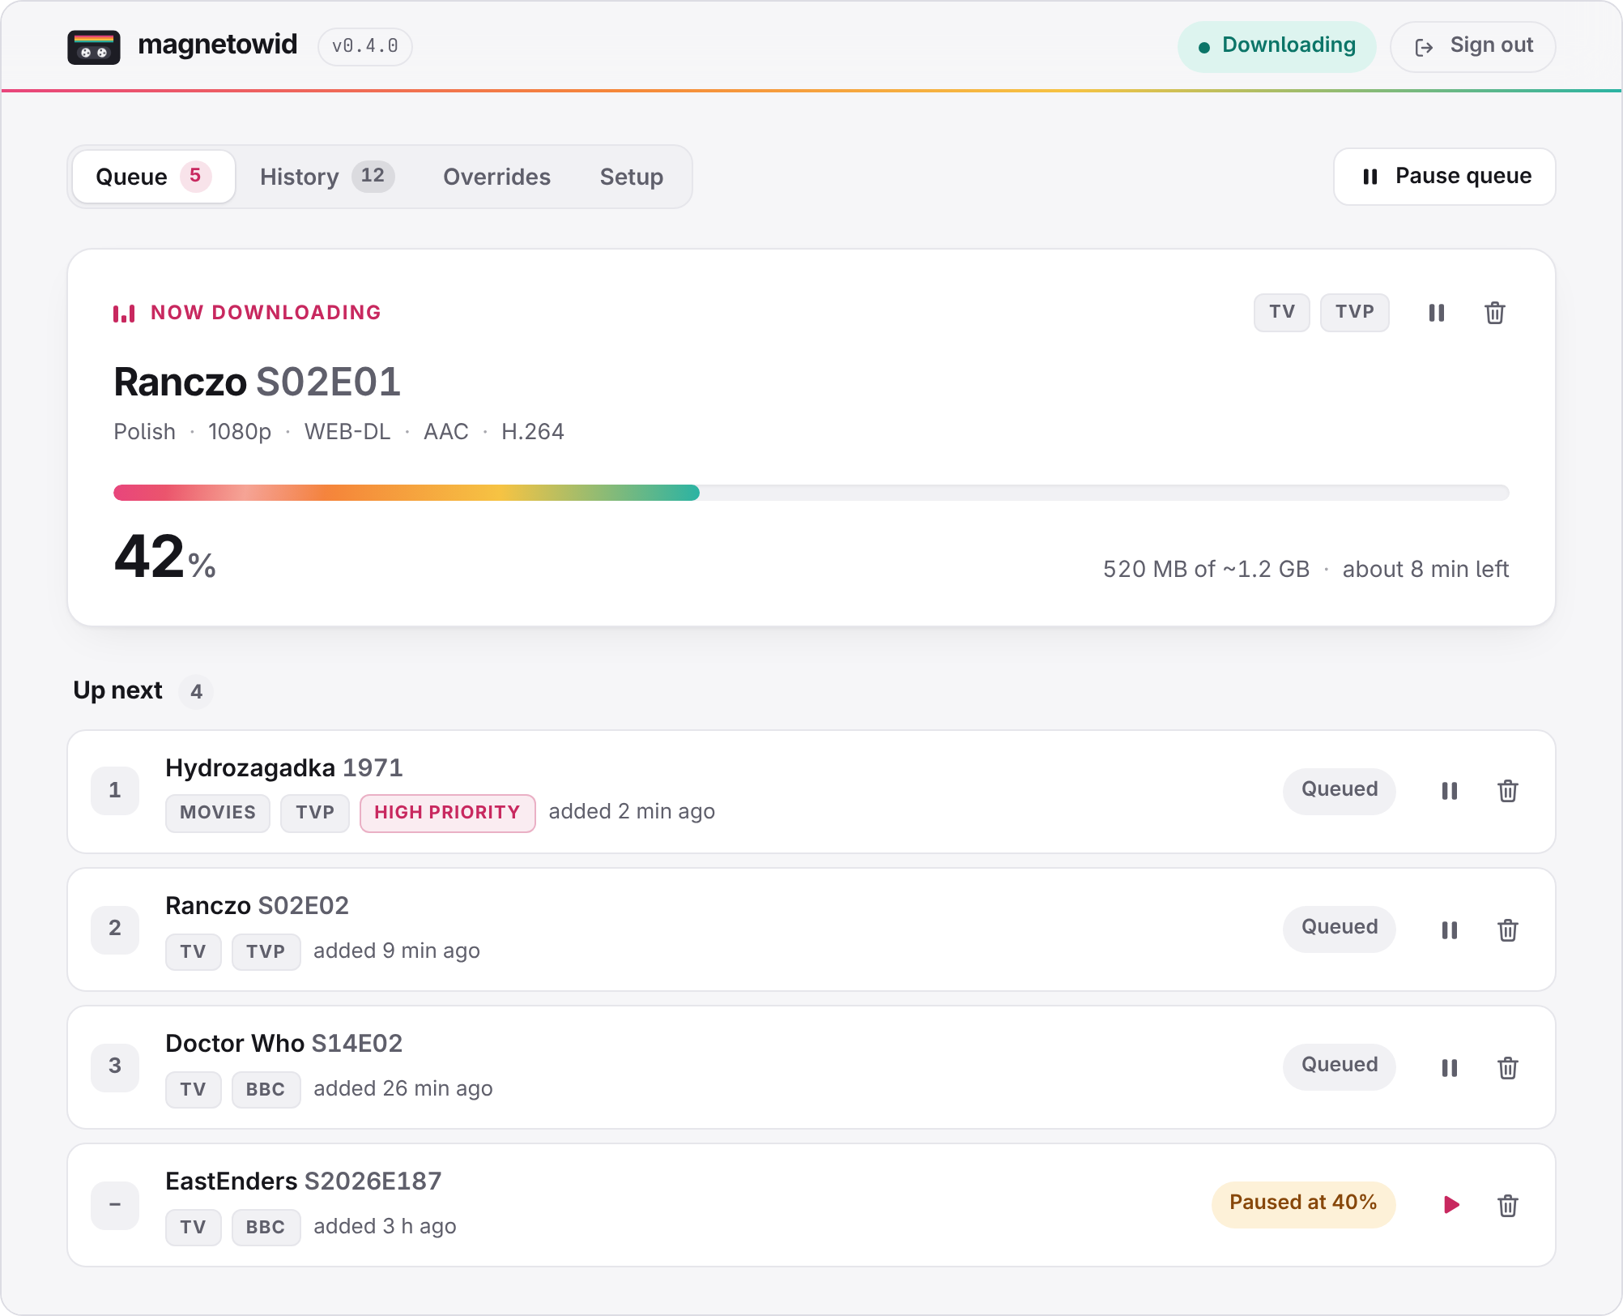Click the Pause queue button
1623x1316 pixels.
tap(1445, 177)
